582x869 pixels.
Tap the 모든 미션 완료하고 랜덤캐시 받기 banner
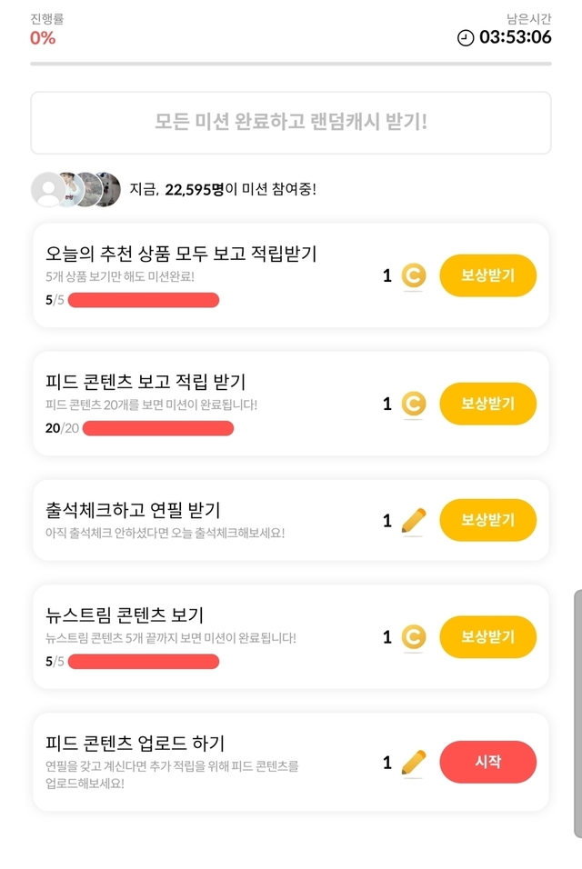(x=291, y=123)
